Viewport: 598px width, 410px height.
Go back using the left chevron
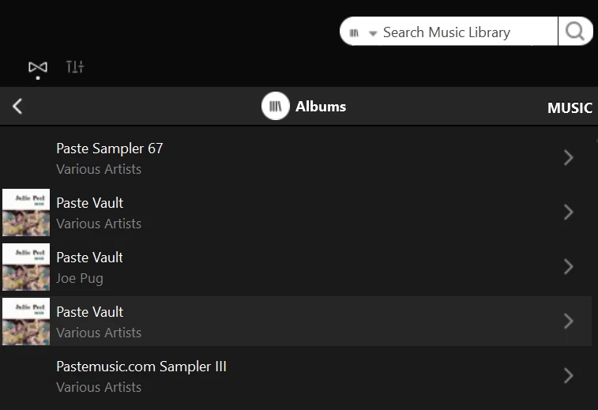[x=17, y=107]
